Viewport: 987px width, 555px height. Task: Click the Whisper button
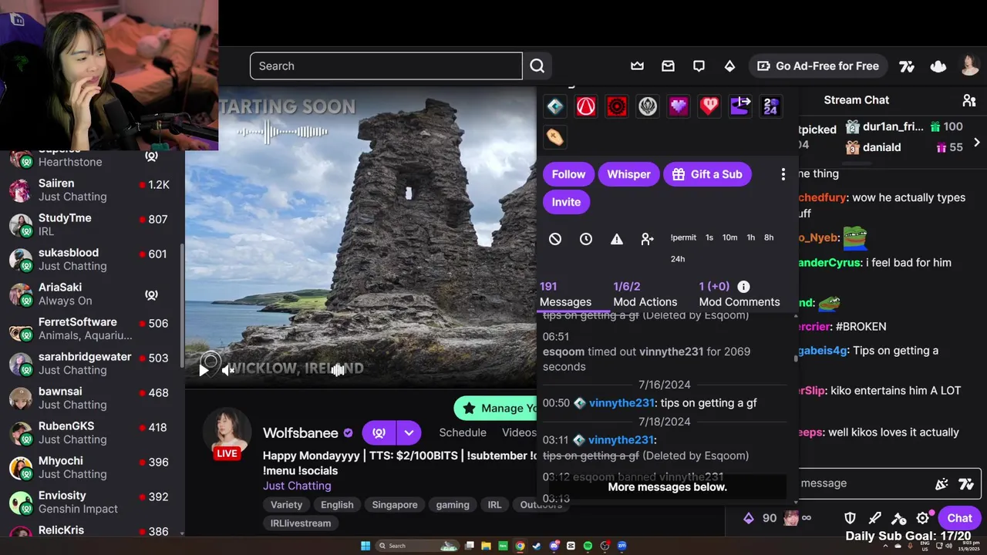click(x=628, y=174)
